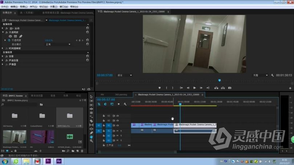This screenshot has height=165, width=294.
Task: Delete selected item with trash icon
Action: 82,151
